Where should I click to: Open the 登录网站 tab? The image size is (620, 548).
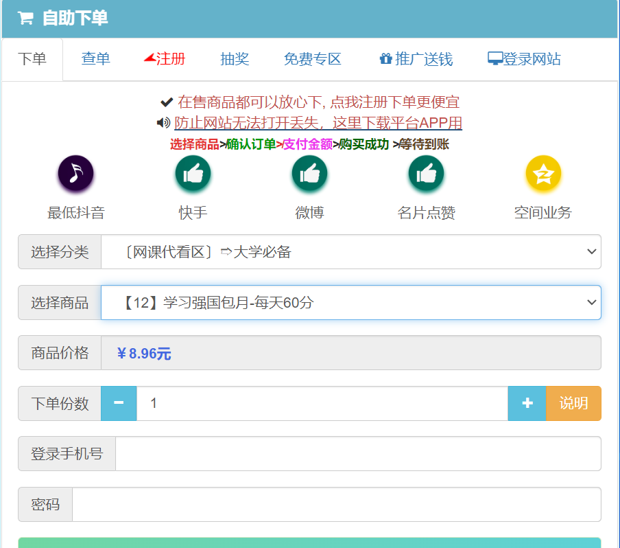(x=524, y=59)
